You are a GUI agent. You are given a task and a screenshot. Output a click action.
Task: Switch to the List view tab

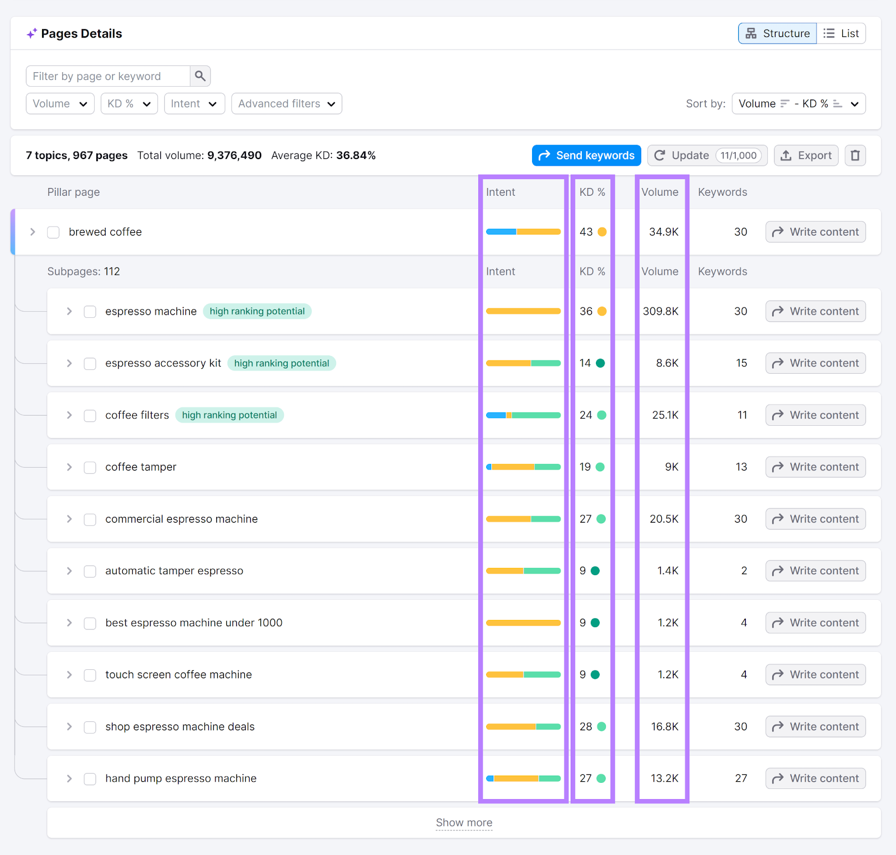point(842,33)
